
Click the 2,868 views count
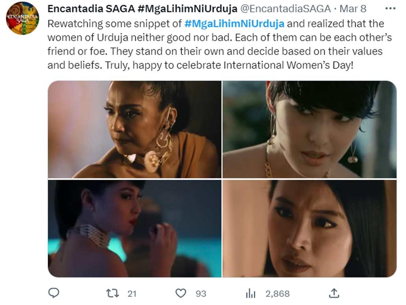click(x=277, y=294)
